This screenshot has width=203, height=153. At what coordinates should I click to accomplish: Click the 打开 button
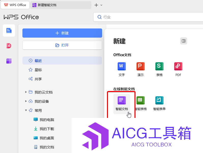62,45
